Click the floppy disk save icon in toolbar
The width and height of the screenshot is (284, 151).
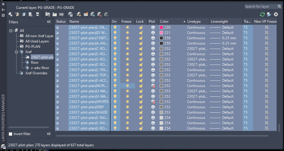coord(38,14)
